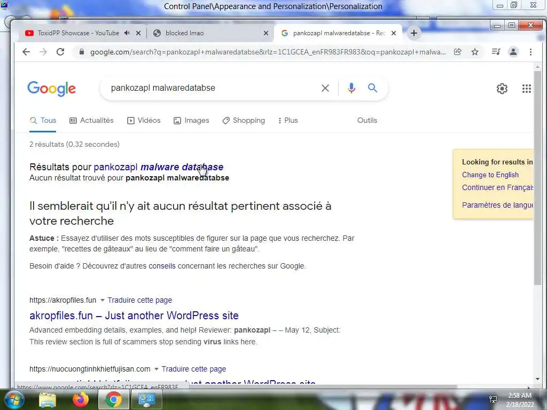Select the Actualités search filter
The image size is (547, 410).
coord(92,121)
